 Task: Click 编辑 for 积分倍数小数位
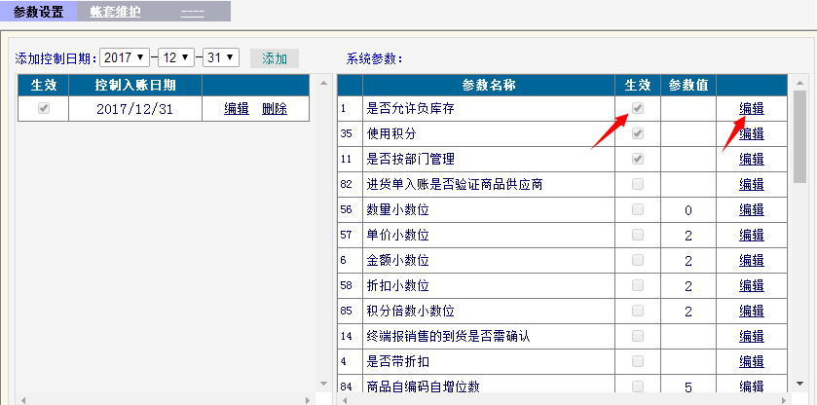coord(752,312)
